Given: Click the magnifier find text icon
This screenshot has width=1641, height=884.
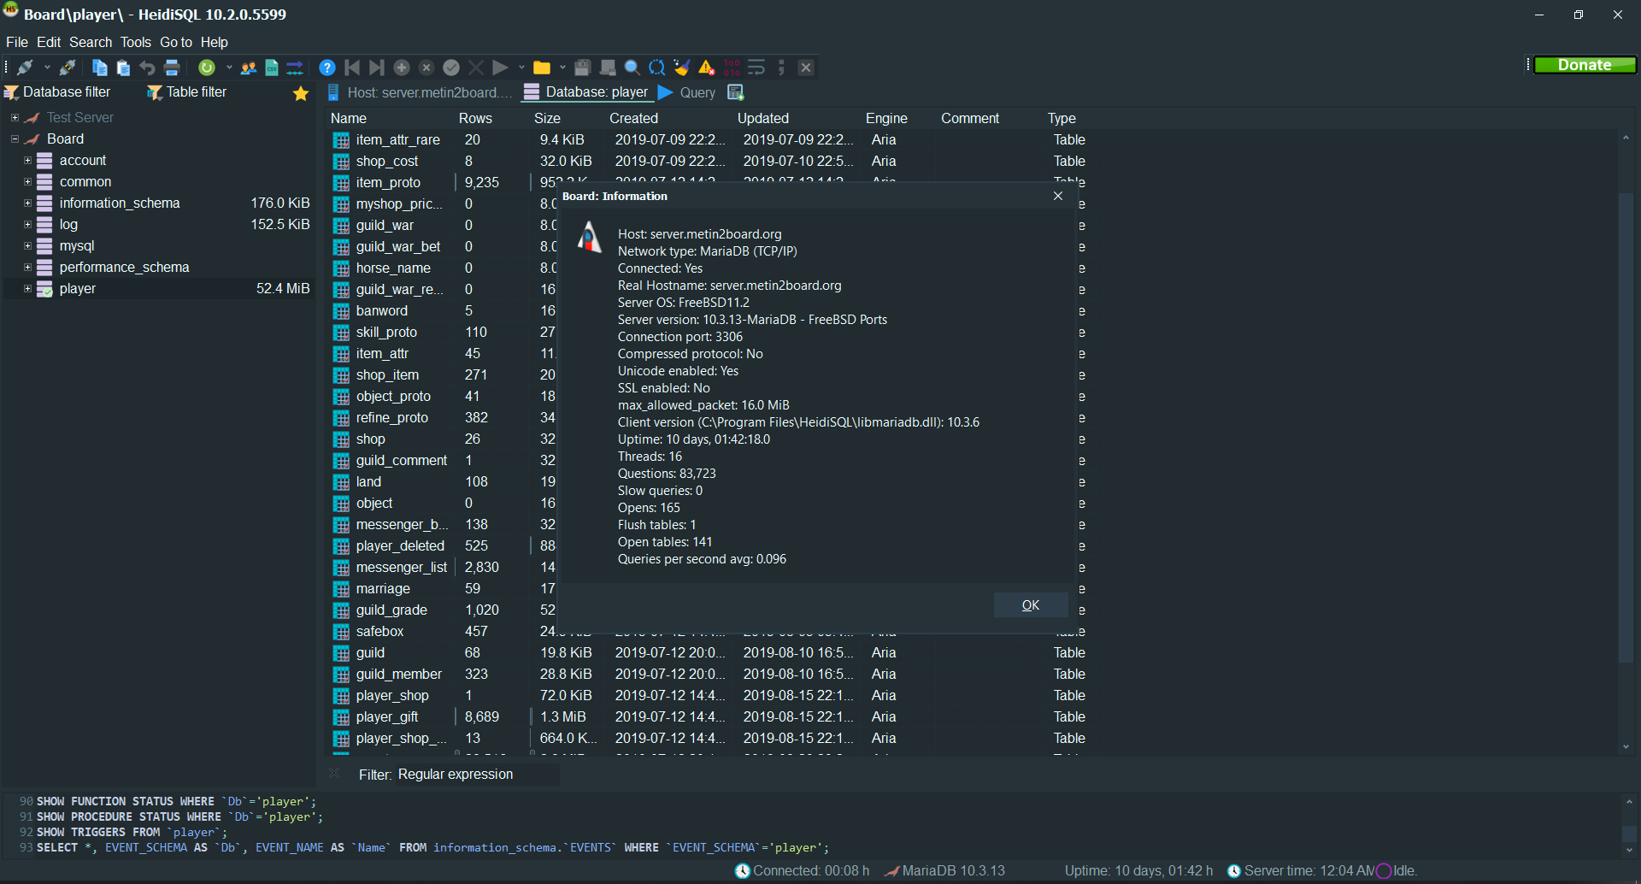Looking at the screenshot, I should coord(632,68).
